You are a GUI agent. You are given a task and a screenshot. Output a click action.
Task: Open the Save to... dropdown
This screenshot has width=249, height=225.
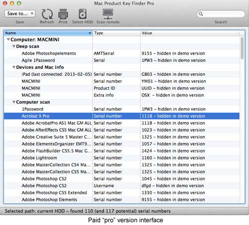coord(20,13)
